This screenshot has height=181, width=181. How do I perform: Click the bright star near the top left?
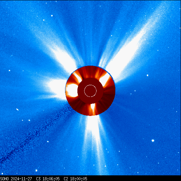point(52,16)
